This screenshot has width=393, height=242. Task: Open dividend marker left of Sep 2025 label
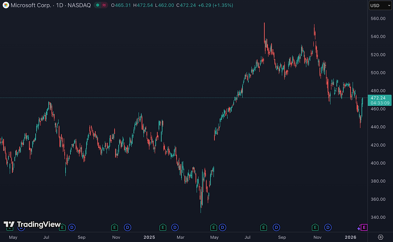coord(276,228)
